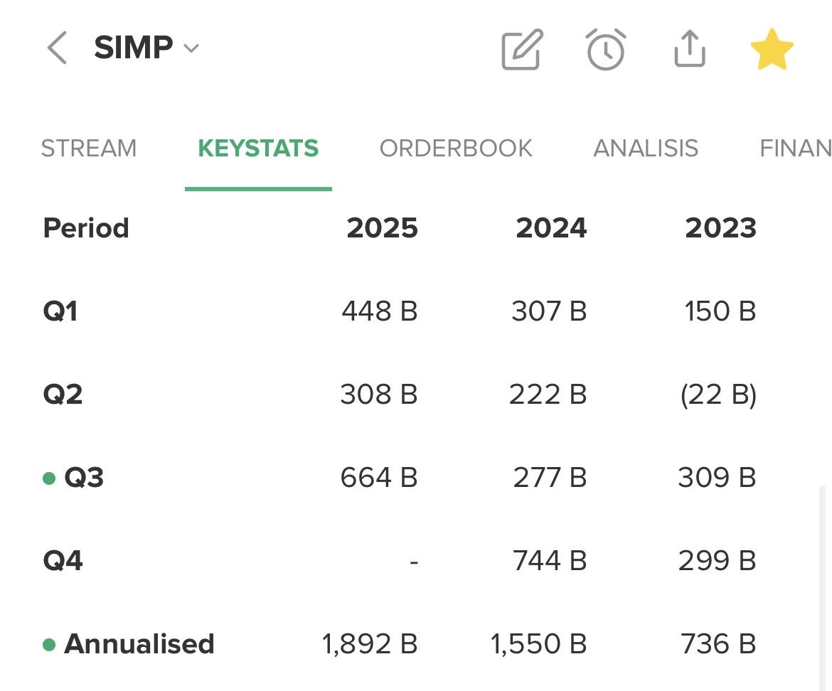This screenshot has width=832, height=691.
Task: Click the scrollbar at the right edge
Action: click(823, 583)
